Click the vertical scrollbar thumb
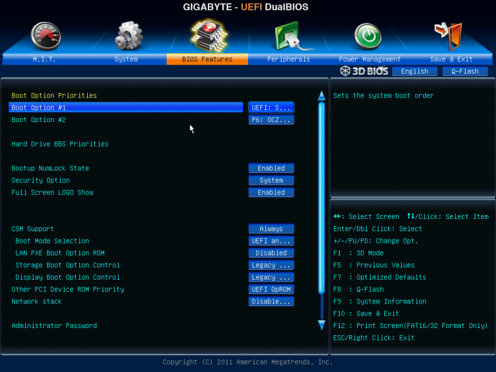Image resolution: width=496 pixels, height=372 pixels. click(x=322, y=198)
